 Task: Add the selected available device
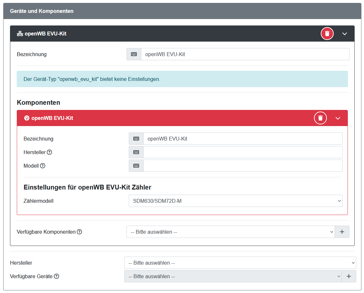coord(349,276)
